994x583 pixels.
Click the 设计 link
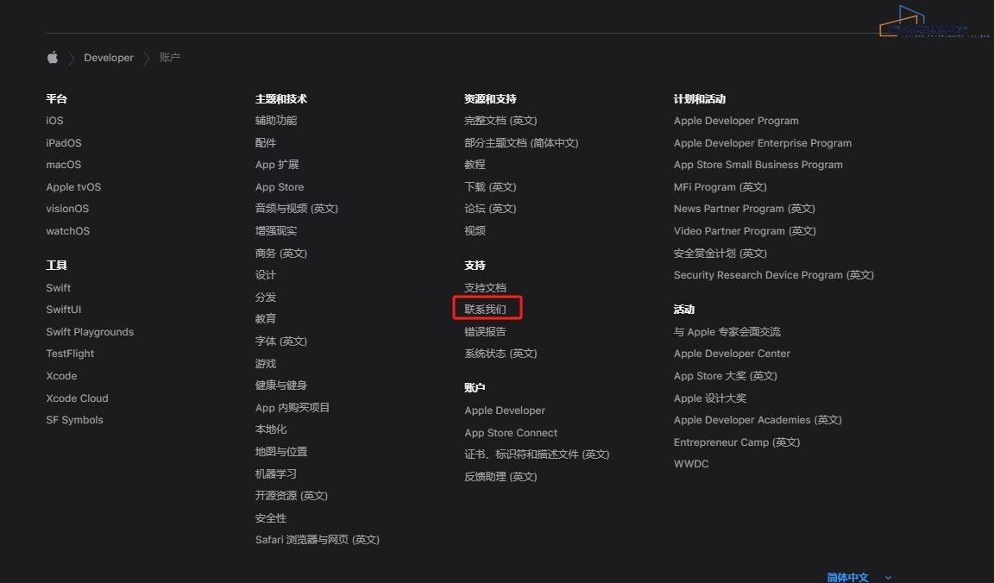pyautogui.click(x=266, y=274)
